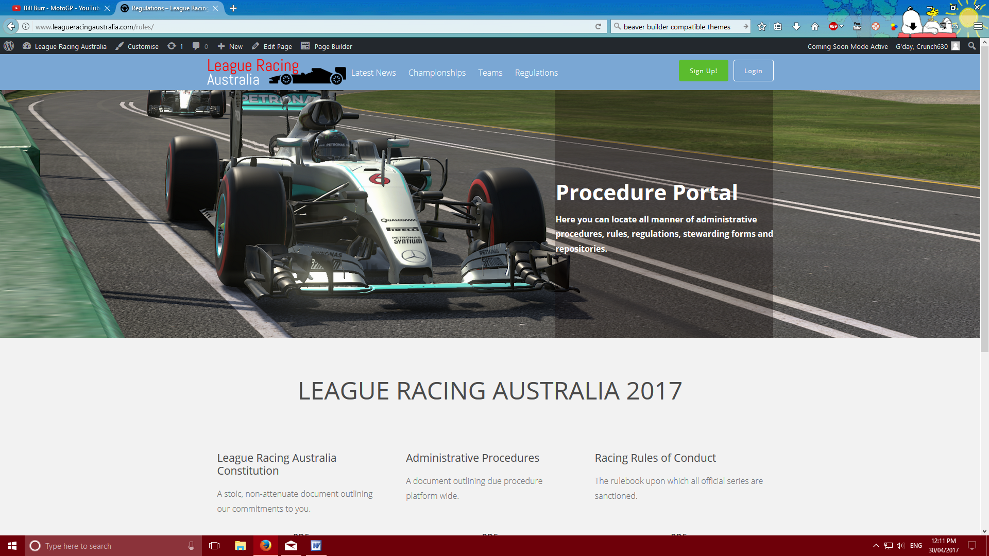Screen dimensions: 989x556
Task: Bookmark this page with the star icon
Action: 762,27
